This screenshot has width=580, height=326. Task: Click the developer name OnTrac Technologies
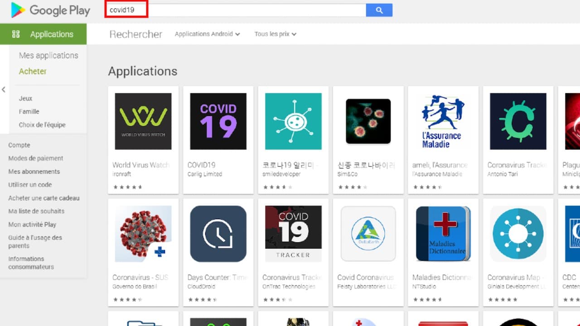pos(289,287)
